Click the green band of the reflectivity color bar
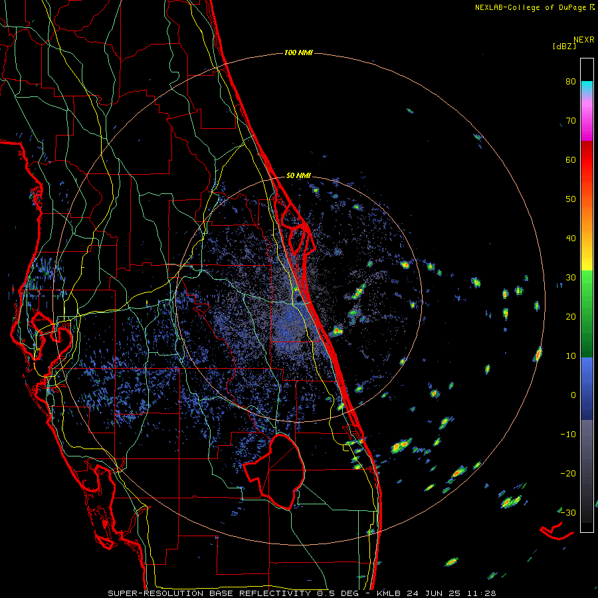 [587, 314]
